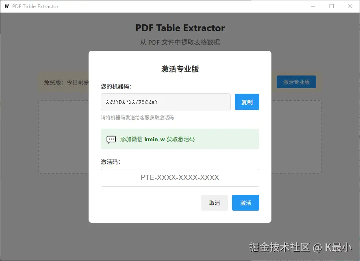Select the machine code field A297DA72A7F6C2A7
The width and height of the screenshot is (360, 261).
(x=165, y=102)
